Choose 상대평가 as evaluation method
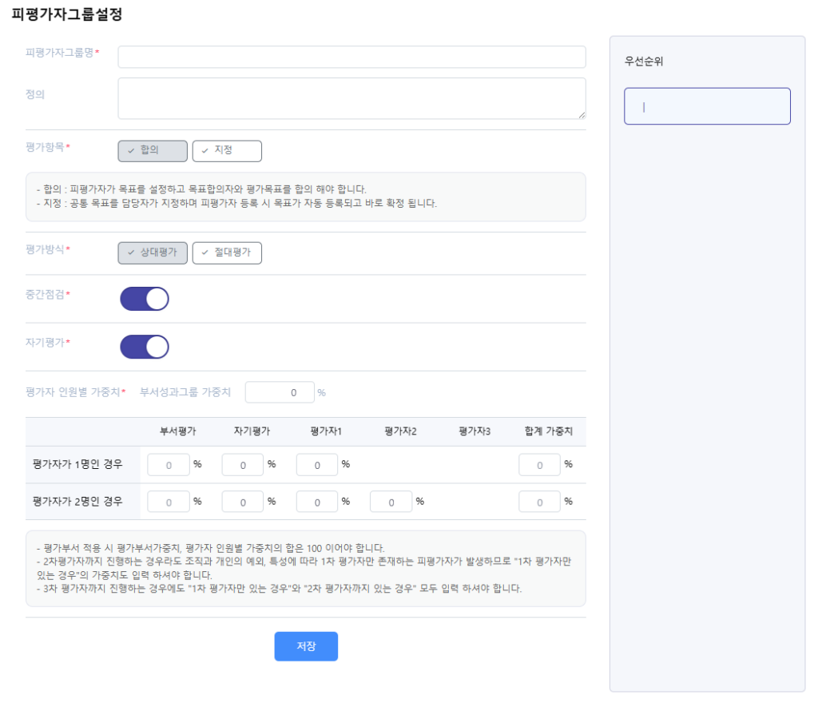 tap(153, 253)
